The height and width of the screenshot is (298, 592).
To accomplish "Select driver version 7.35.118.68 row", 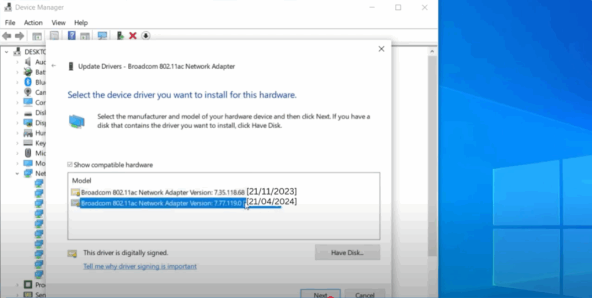I will point(184,192).
